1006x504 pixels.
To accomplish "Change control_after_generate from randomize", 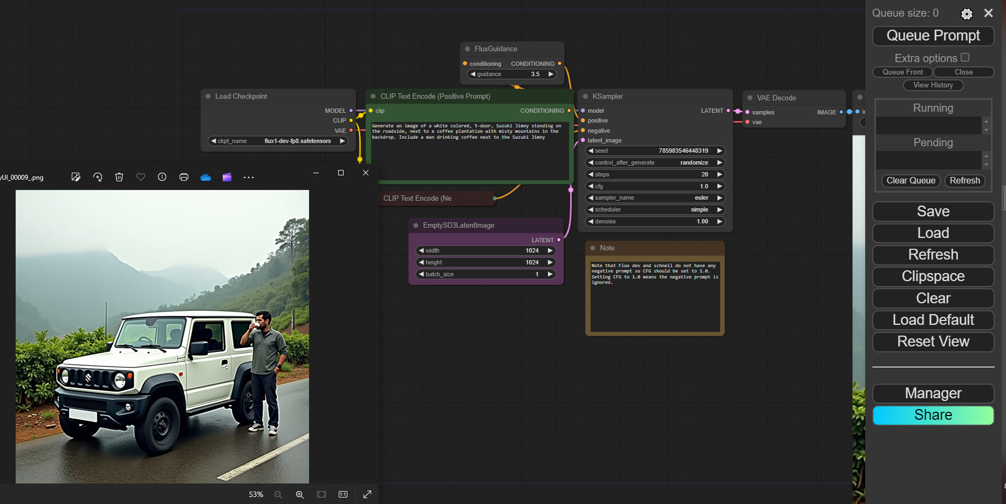I will click(655, 162).
